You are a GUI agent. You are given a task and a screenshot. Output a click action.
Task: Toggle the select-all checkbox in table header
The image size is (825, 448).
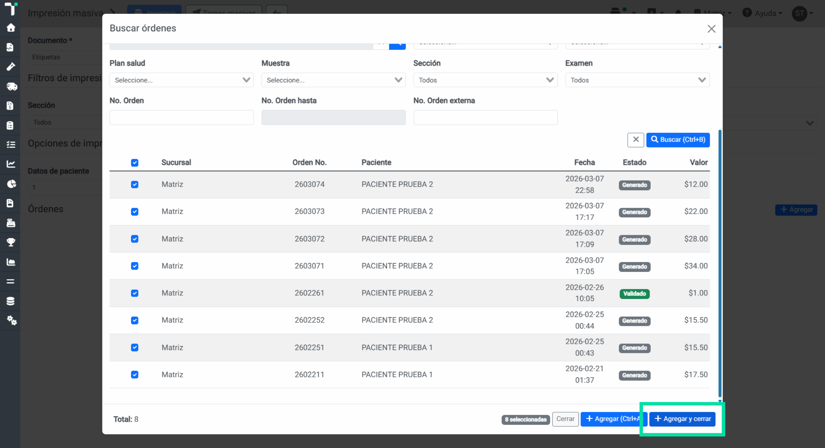135,163
